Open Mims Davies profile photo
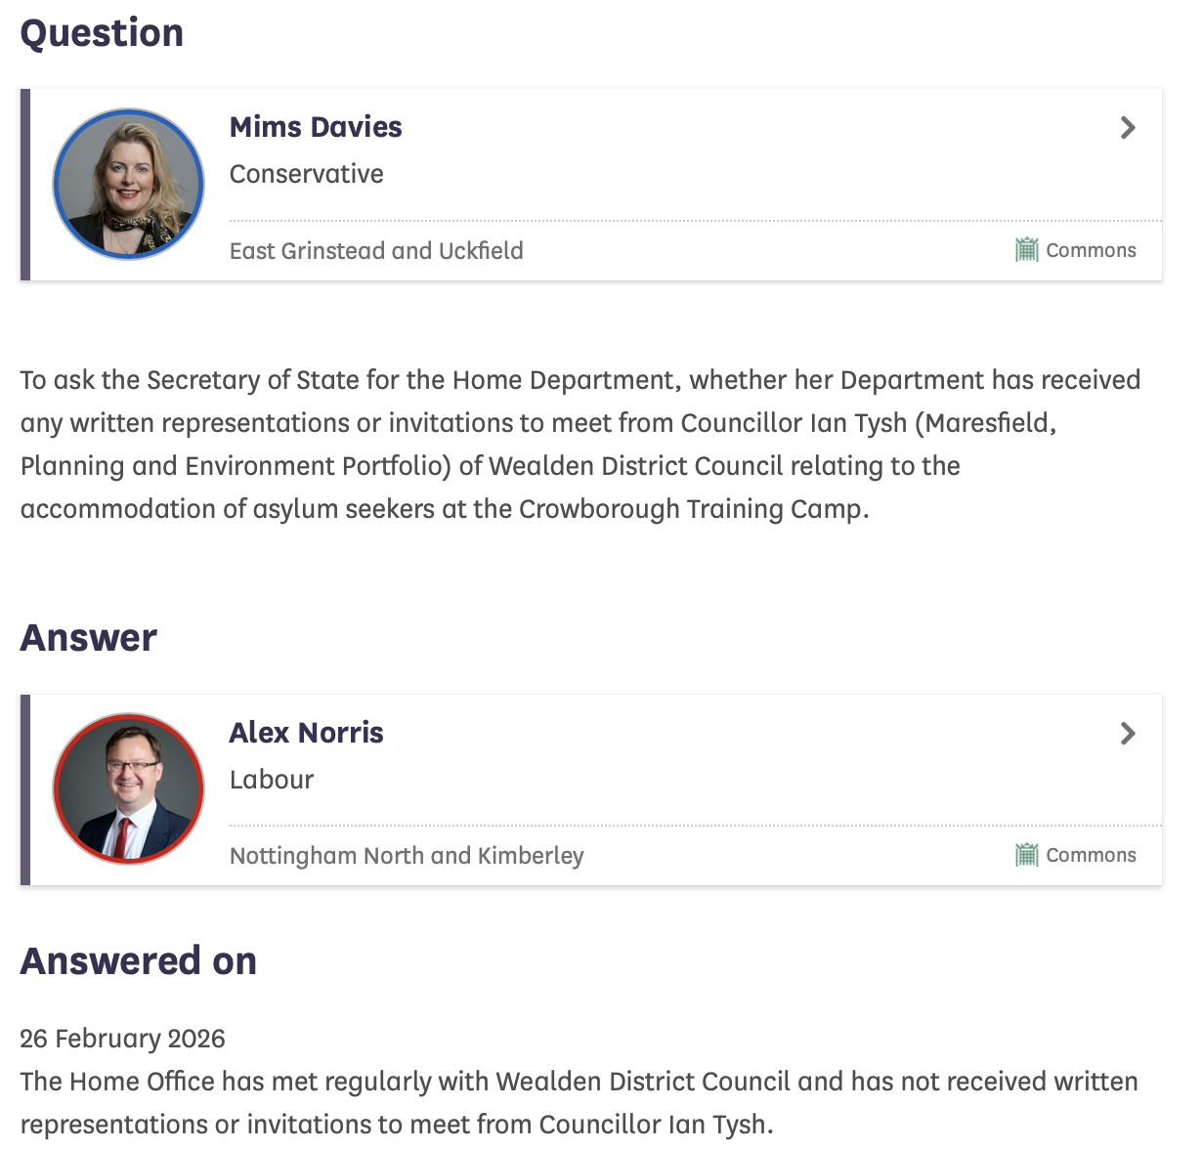1202x1149 pixels. tap(128, 184)
